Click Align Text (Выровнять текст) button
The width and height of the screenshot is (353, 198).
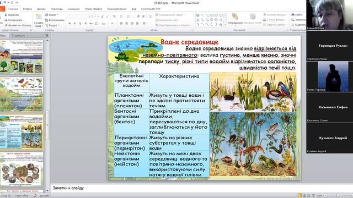168,20
